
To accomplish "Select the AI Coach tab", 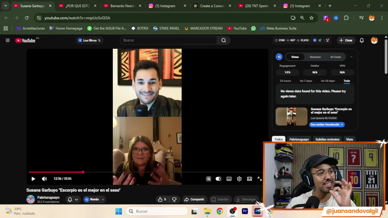I will (336, 57).
